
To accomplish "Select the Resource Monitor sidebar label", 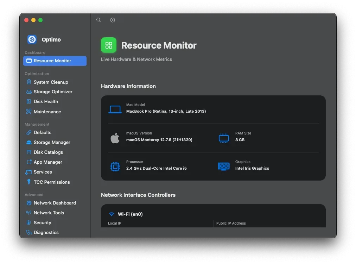I will (52, 61).
